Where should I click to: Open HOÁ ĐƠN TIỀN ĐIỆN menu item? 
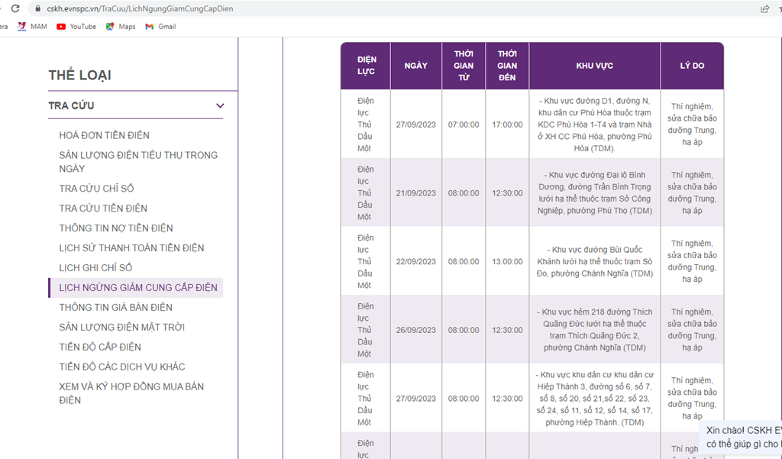[x=104, y=135]
